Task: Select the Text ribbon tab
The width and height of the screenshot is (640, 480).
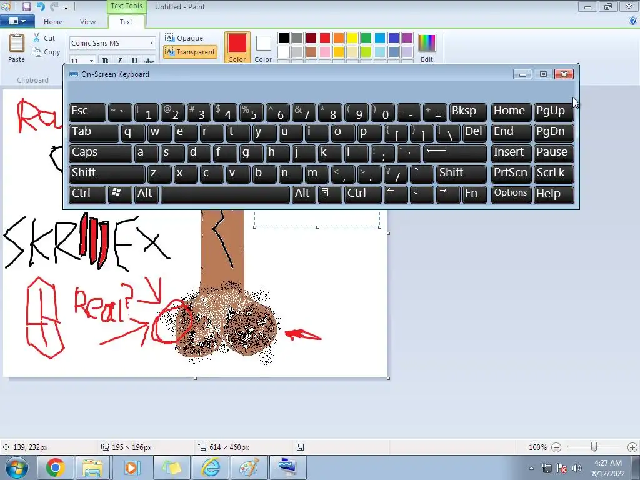Action: click(126, 22)
